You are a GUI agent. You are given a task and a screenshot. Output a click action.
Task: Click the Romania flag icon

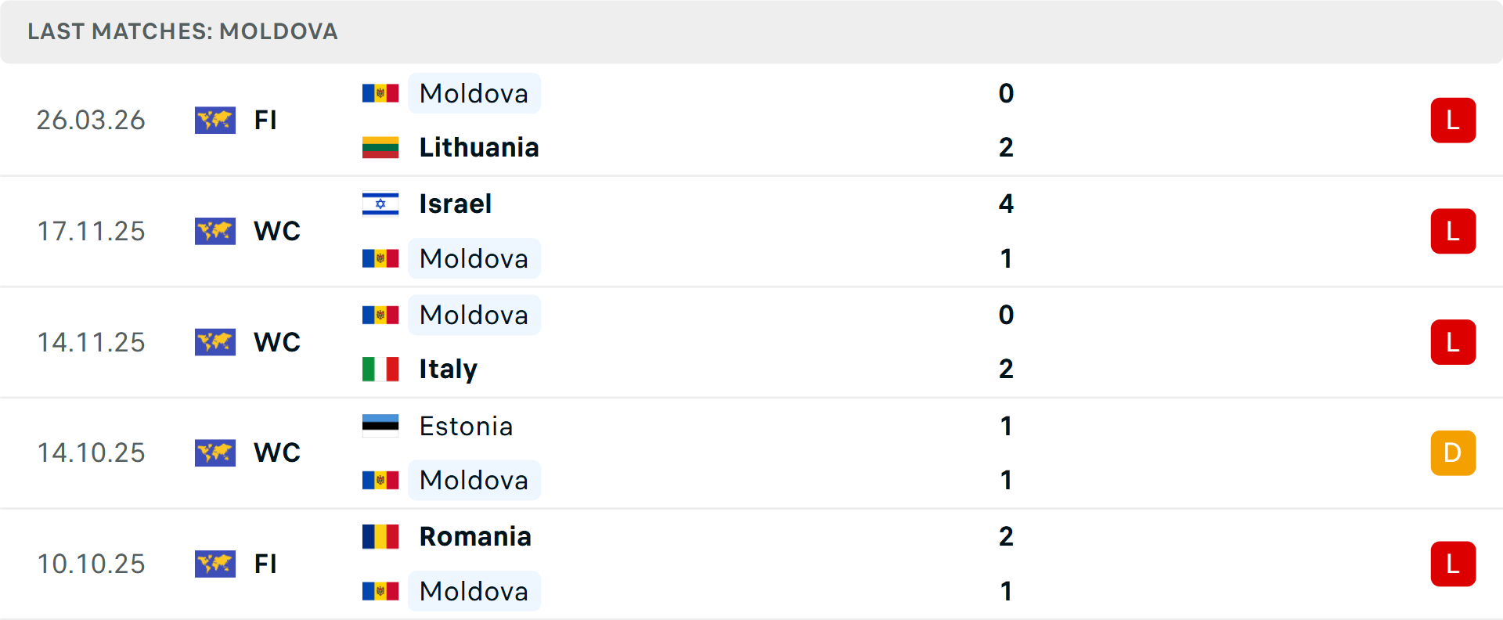click(380, 536)
